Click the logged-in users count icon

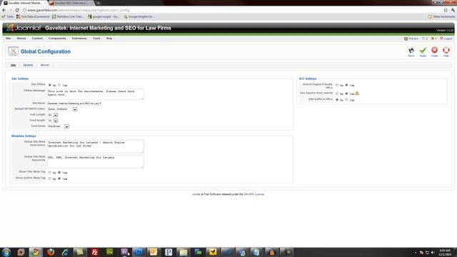[433, 39]
